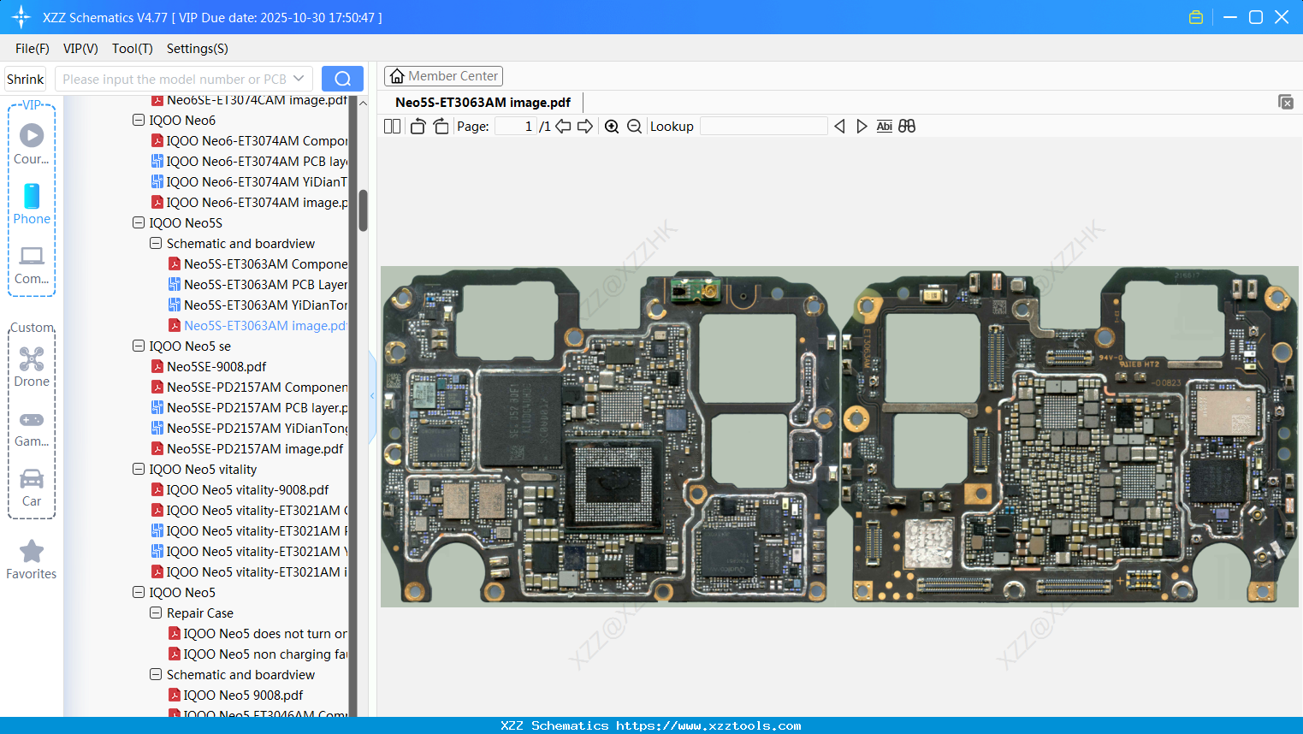Click the zoom in magnifier icon
The height and width of the screenshot is (734, 1303).
tap(612, 127)
